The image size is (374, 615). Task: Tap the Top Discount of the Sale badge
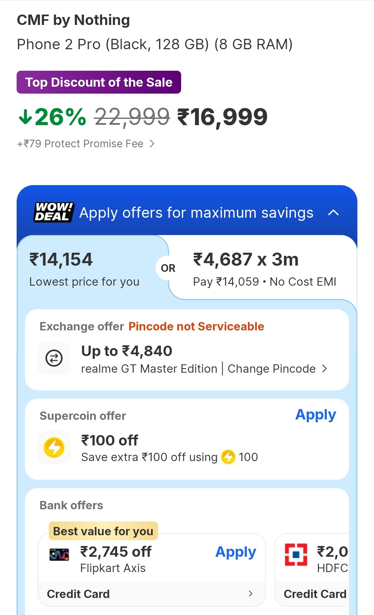coord(99,82)
